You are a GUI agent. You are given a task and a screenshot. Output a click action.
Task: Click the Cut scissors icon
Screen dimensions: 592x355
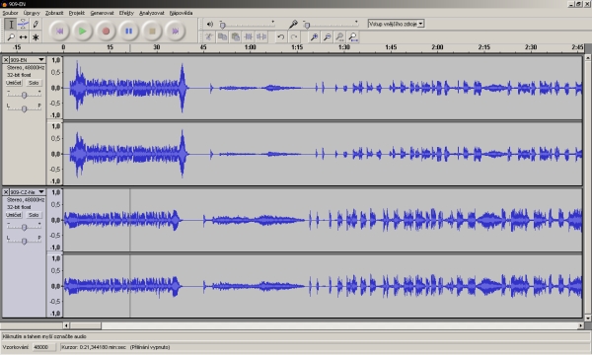(x=209, y=36)
